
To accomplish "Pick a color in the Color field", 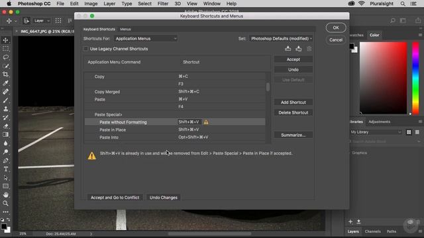I will coord(383,78).
